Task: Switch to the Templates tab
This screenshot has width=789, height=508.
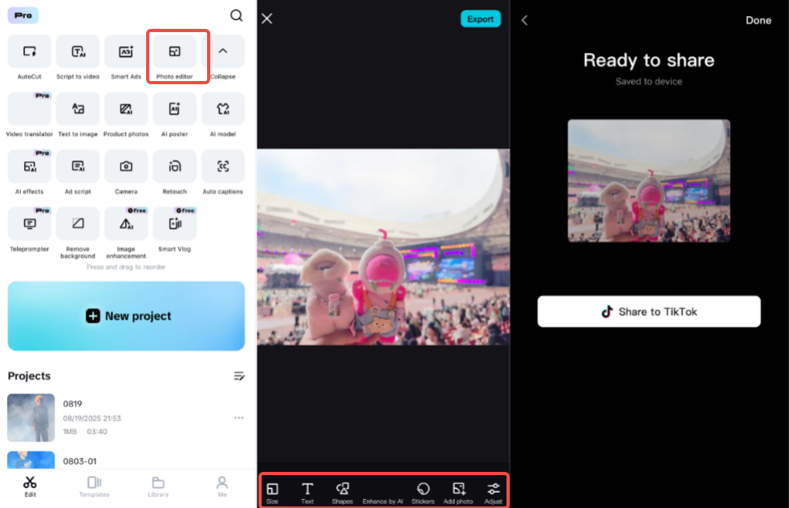Action: (94, 487)
